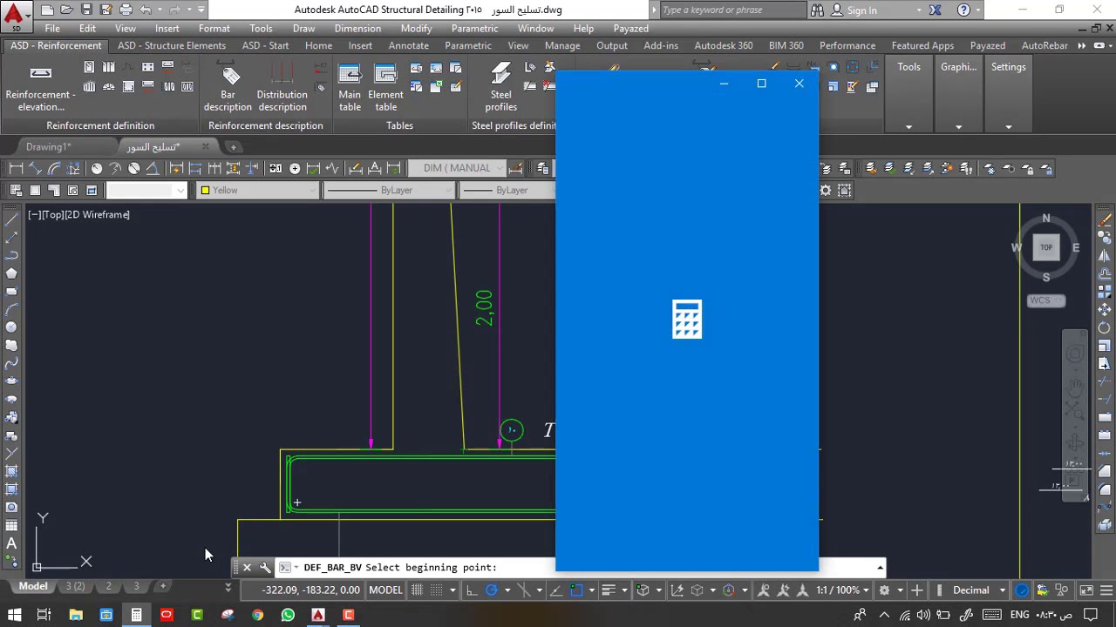The width and height of the screenshot is (1116, 627).
Task: Click the Tolerance icon in dimension toolbar
Action: click(276, 168)
